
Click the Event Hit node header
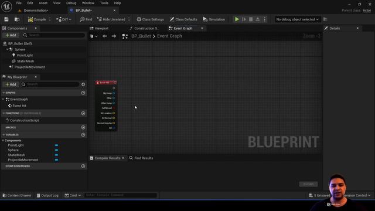[106, 83]
